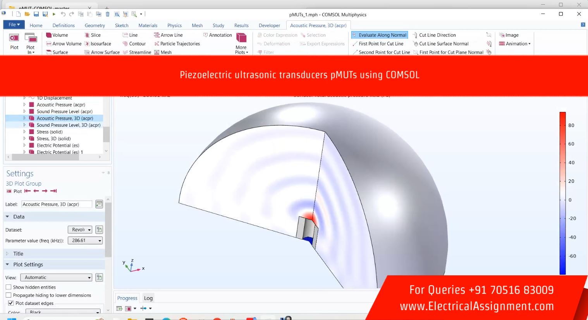Enable Show hidden entities checkbox
The height and width of the screenshot is (320, 588).
(x=9, y=287)
